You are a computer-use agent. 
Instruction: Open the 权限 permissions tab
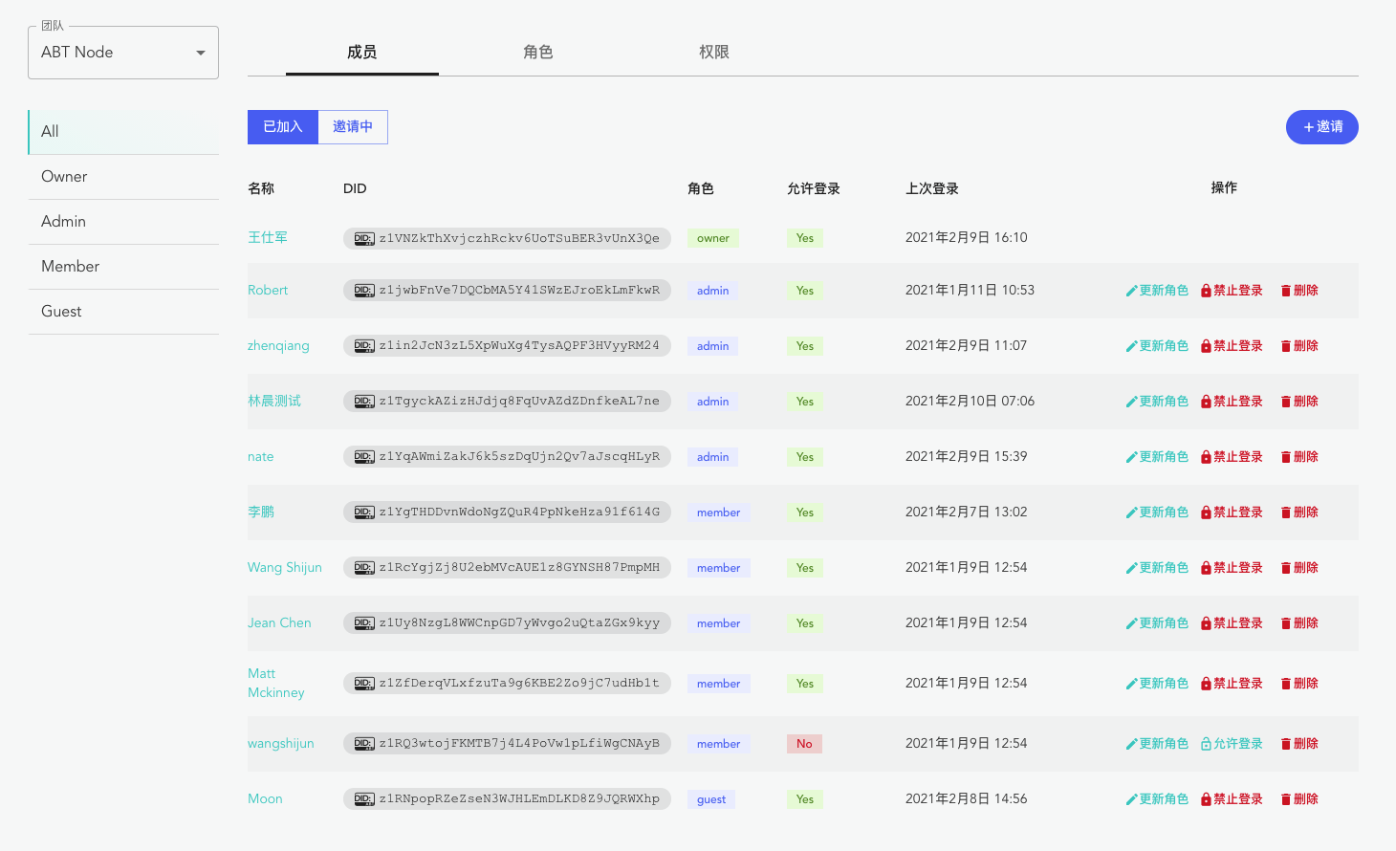point(714,53)
